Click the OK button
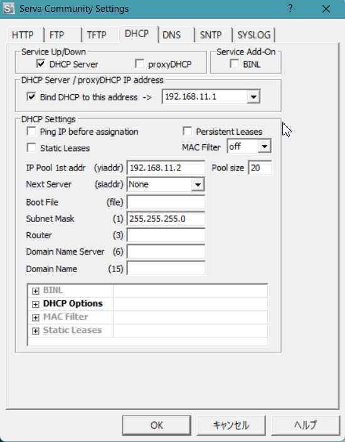This screenshot has width=345, height=442. (157, 425)
